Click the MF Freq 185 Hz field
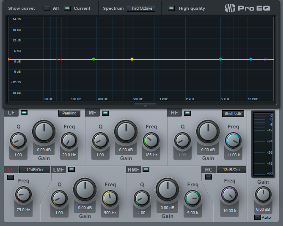 click(151, 155)
